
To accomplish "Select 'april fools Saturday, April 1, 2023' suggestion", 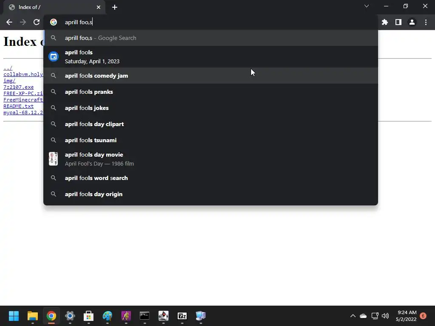I will [x=211, y=57].
